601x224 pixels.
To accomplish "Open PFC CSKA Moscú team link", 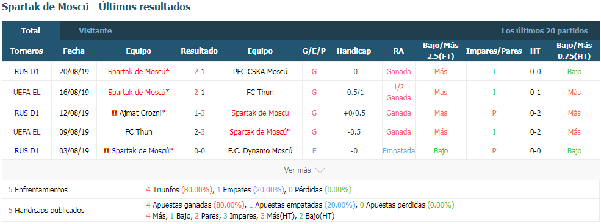I will coord(260,71).
